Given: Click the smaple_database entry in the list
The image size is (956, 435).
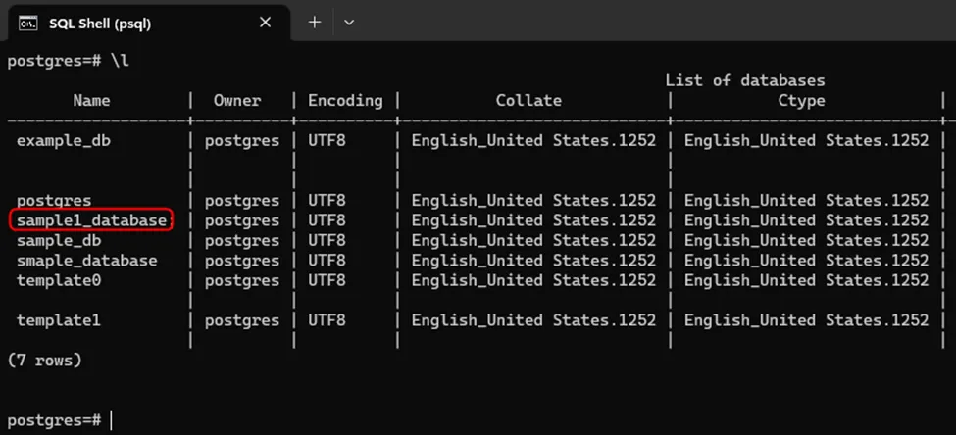Looking at the screenshot, I should tap(86, 261).
